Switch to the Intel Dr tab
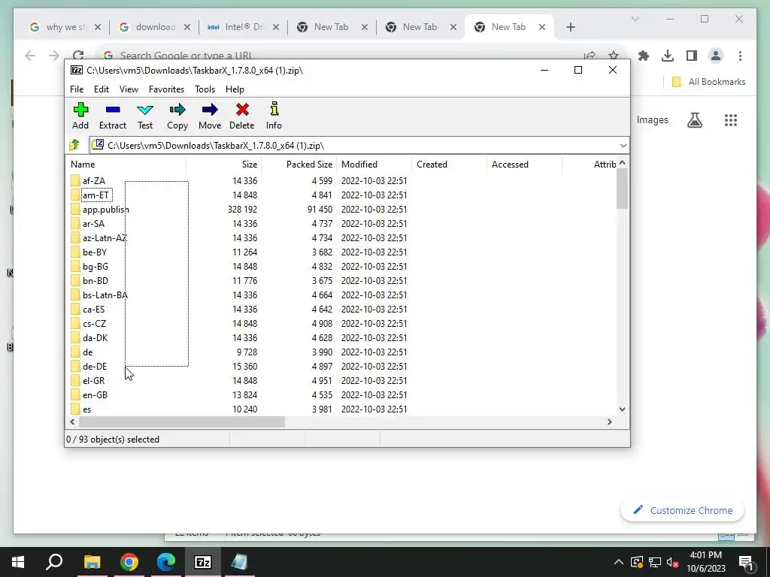This screenshot has height=577, width=770. [x=243, y=27]
